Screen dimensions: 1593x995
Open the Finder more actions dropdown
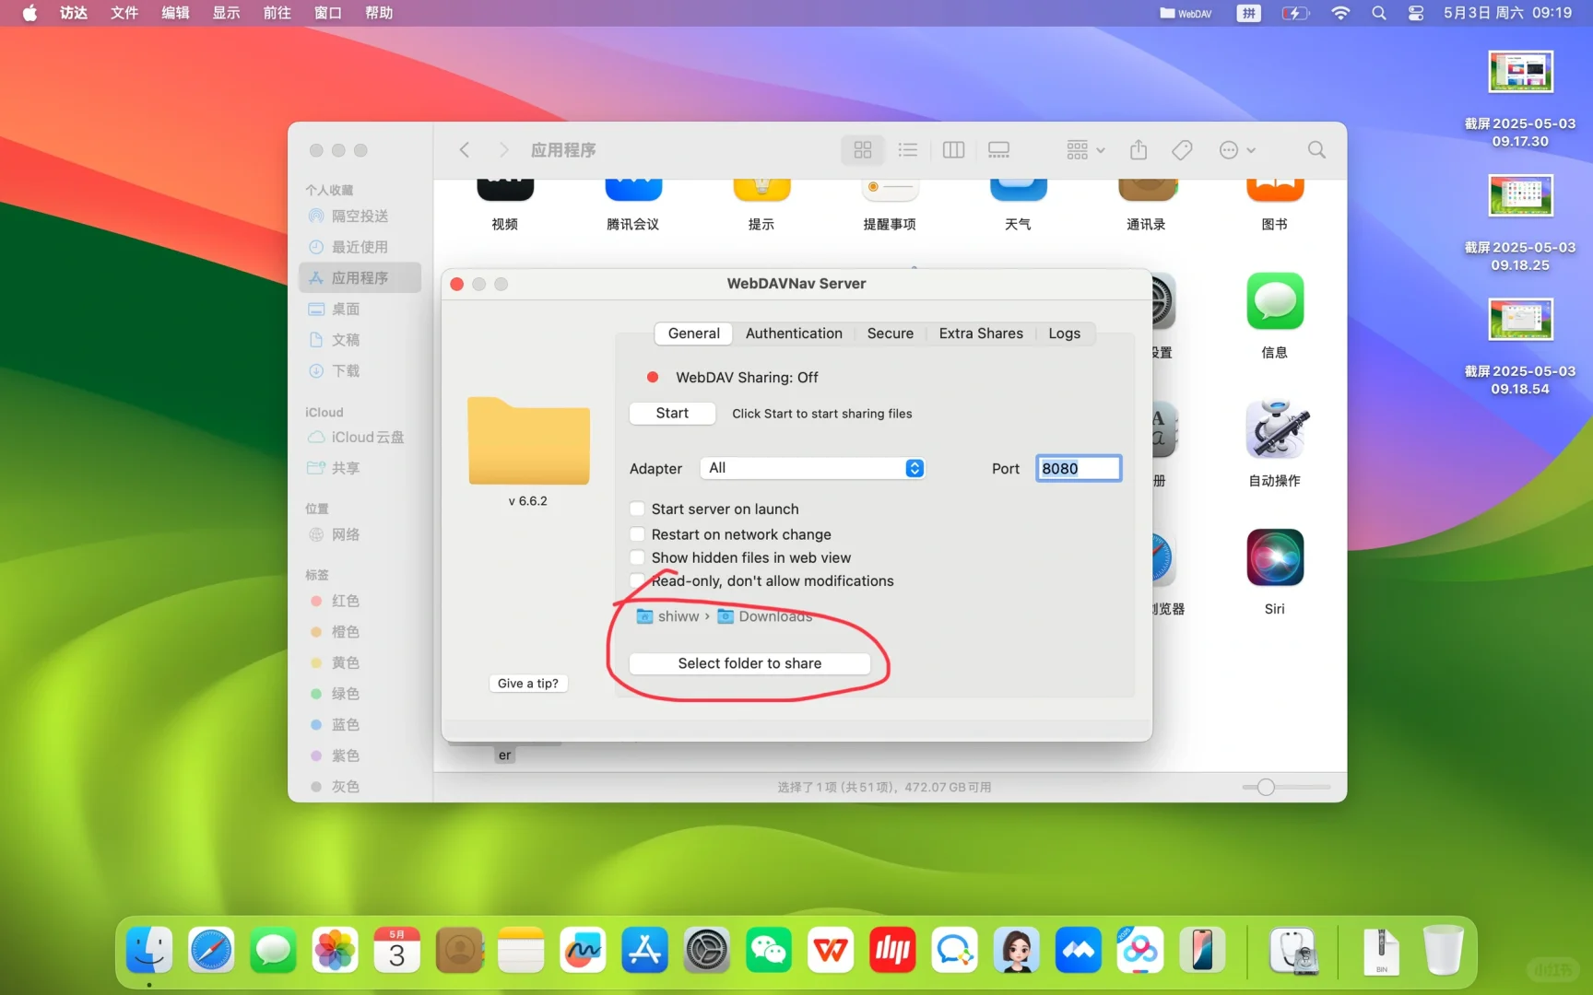pyautogui.click(x=1237, y=149)
